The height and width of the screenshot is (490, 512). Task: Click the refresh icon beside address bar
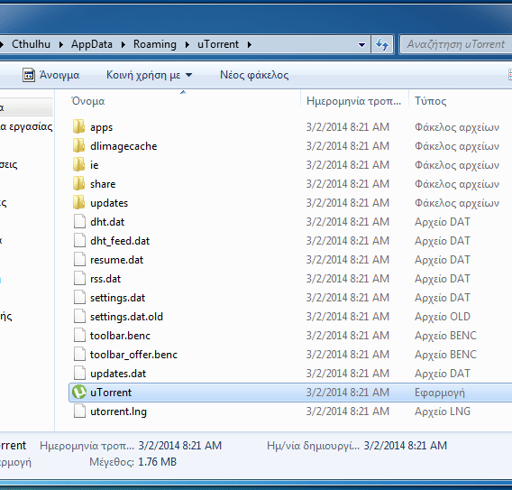[x=381, y=44]
